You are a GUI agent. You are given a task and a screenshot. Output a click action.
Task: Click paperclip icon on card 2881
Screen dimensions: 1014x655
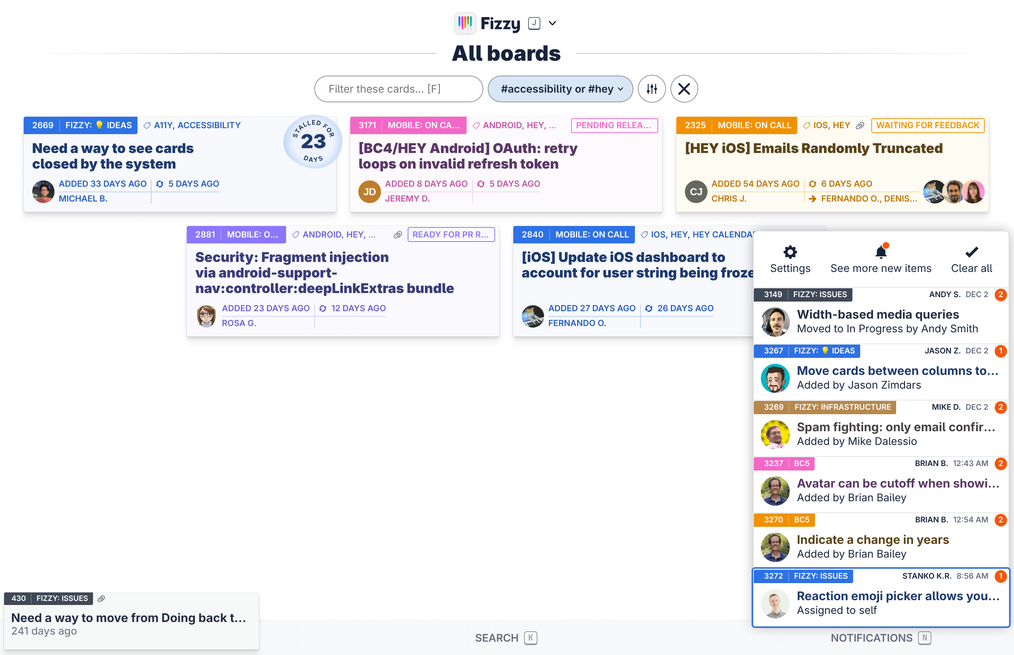tap(397, 235)
